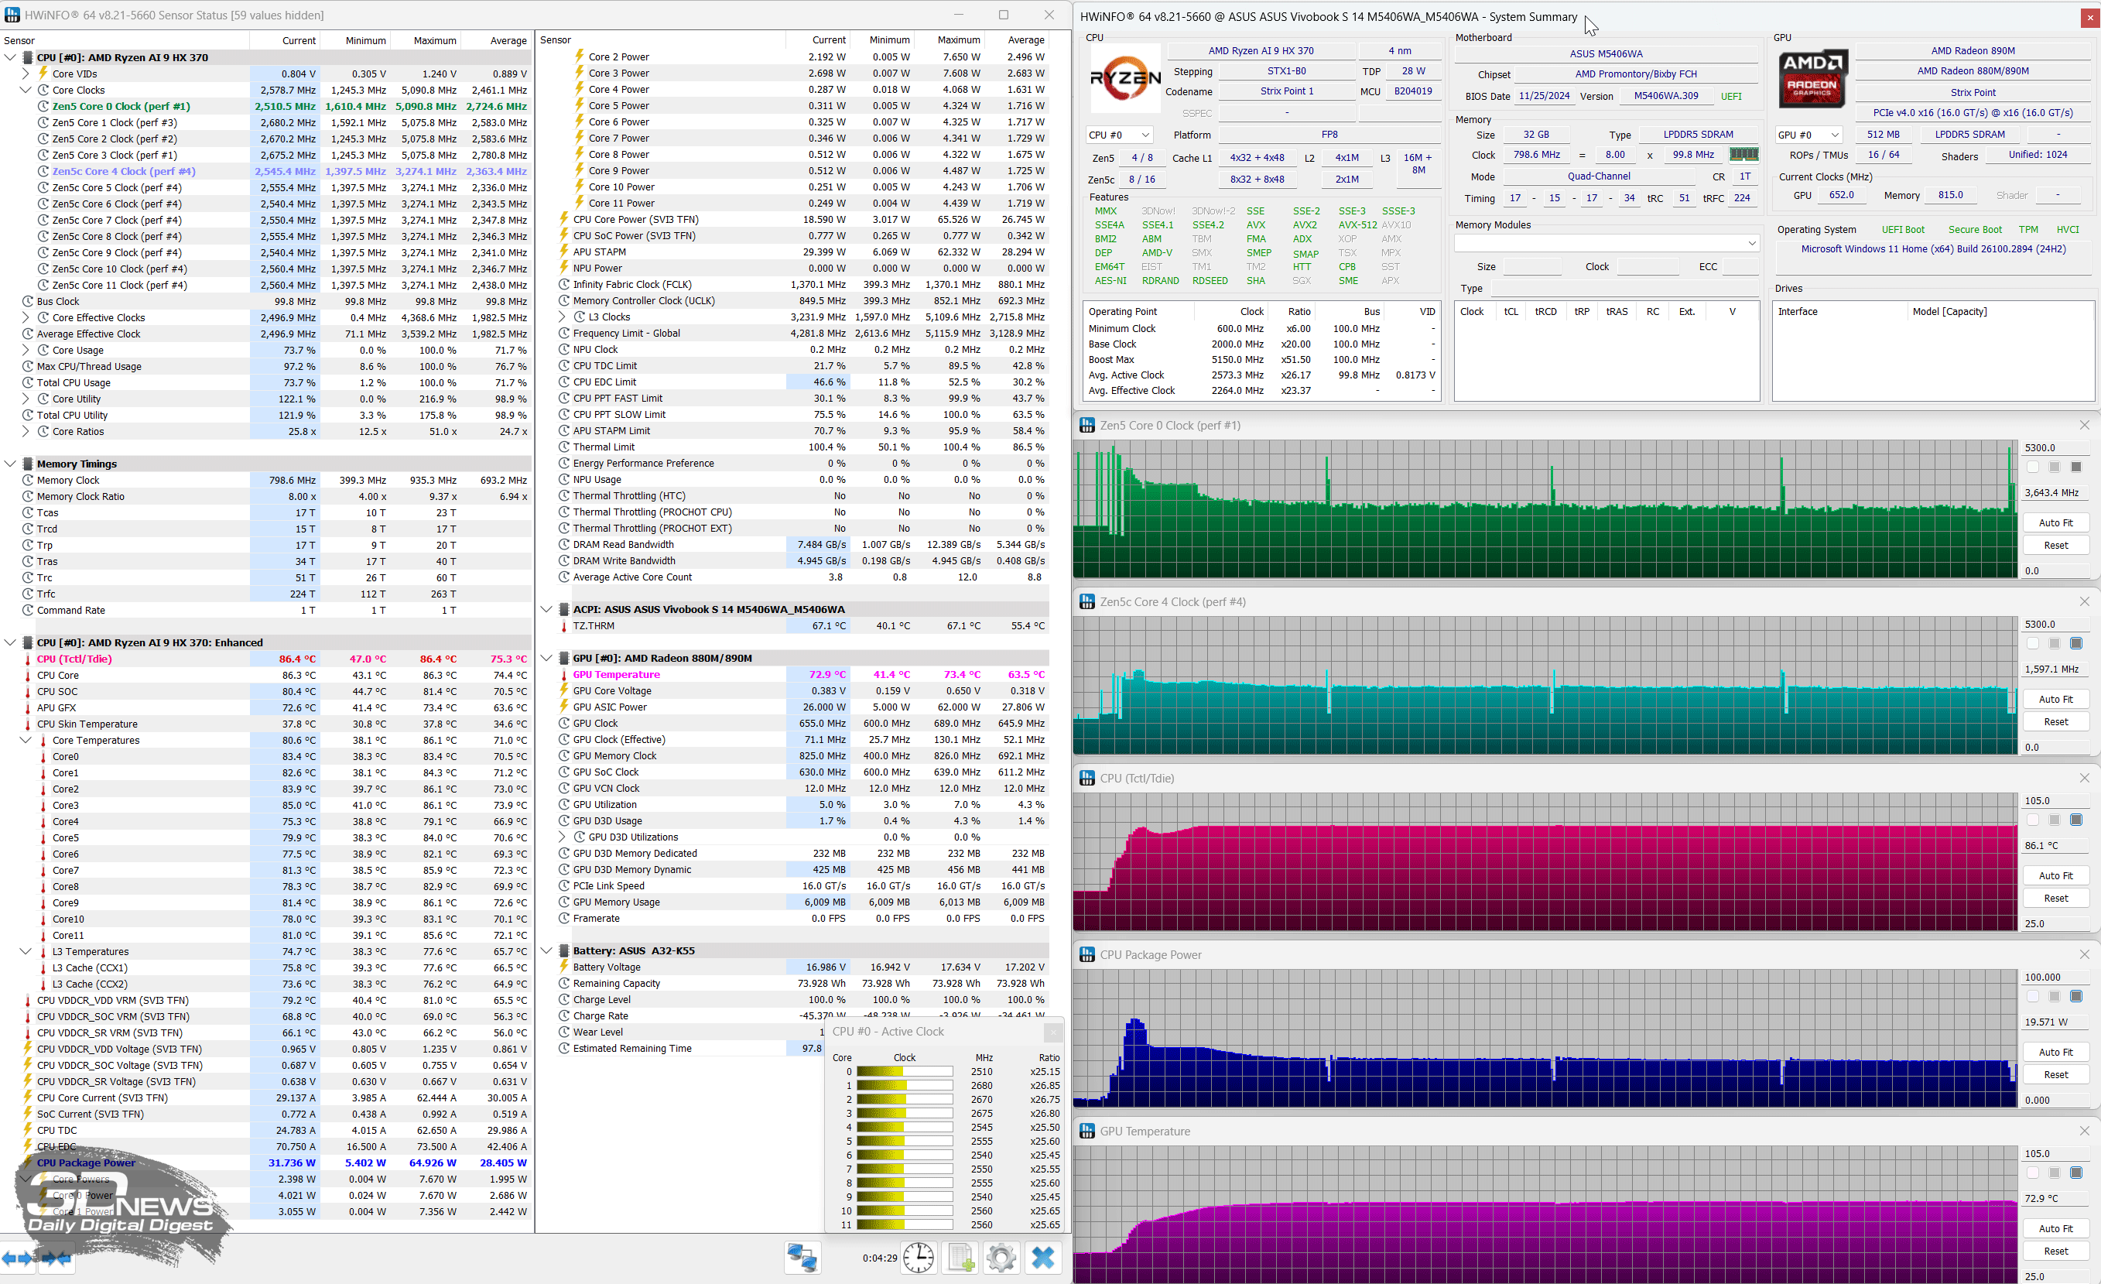This screenshot has height=1284, width=2101.
Task: Click the 100.000 maximum field of CPU Package Power
Action: pyautogui.click(x=2055, y=977)
